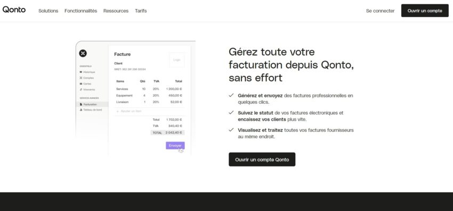Click the amount 1 200,00 € in the invoice
Viewport: 453px width, 211px height.
(174, 89)
